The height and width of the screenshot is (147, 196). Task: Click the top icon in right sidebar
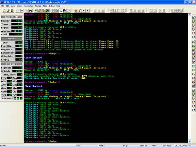(194, 17)
